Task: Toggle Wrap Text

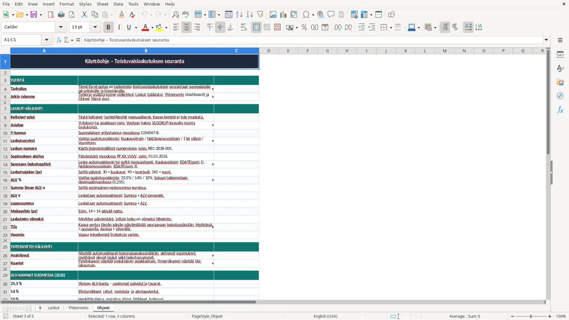Action: 244,27
